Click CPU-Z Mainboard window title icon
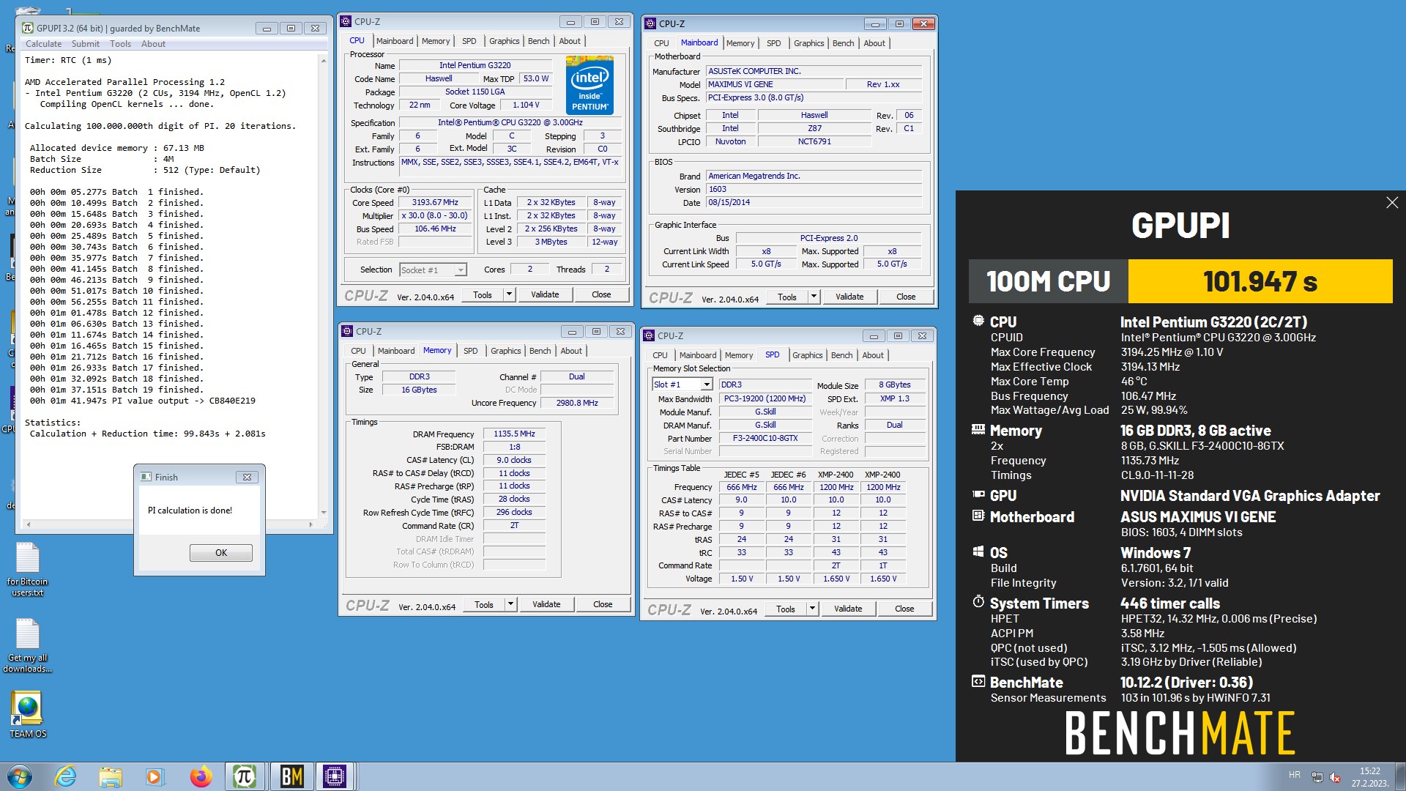 pos(651,23)
